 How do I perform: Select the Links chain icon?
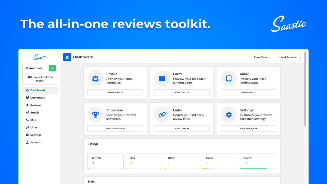(162, 114)
